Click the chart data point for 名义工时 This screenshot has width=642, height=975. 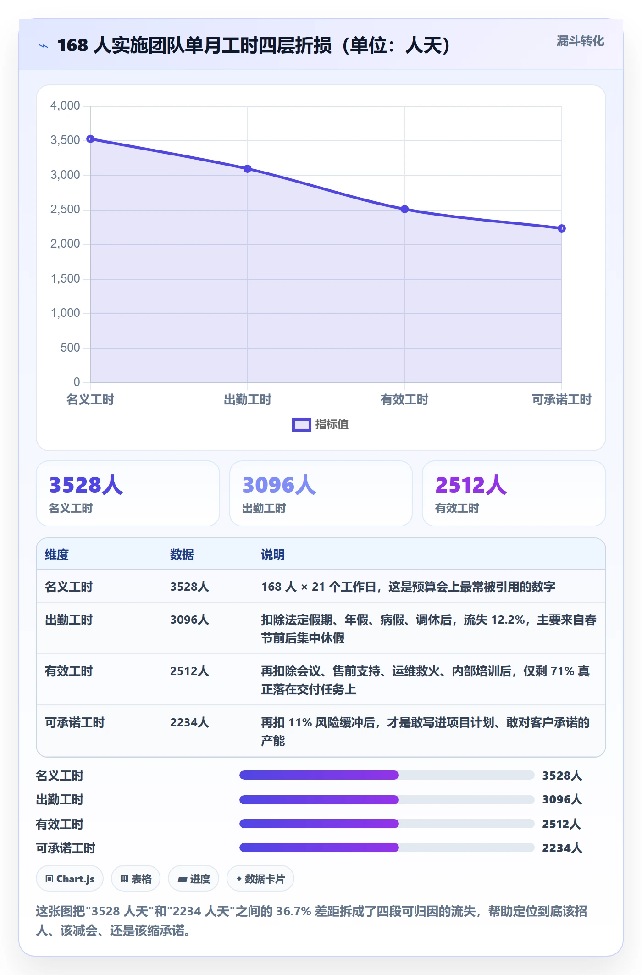pos(90,139)
